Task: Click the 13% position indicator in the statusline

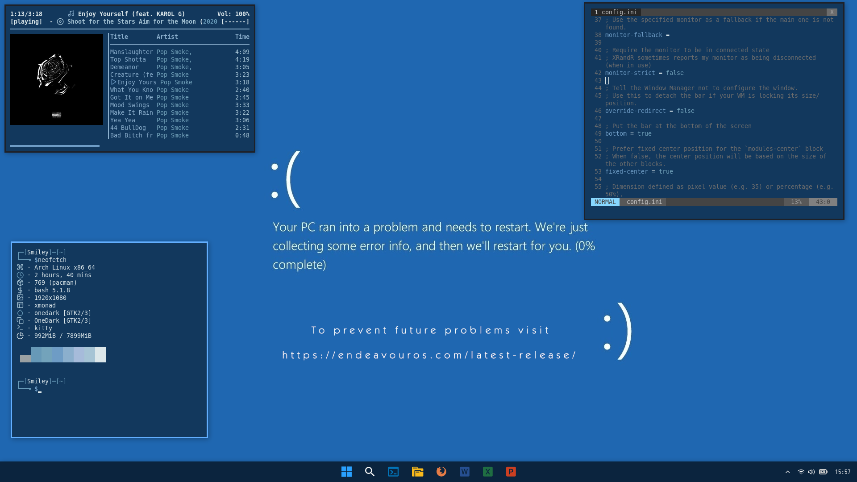Action: [796, 202]
